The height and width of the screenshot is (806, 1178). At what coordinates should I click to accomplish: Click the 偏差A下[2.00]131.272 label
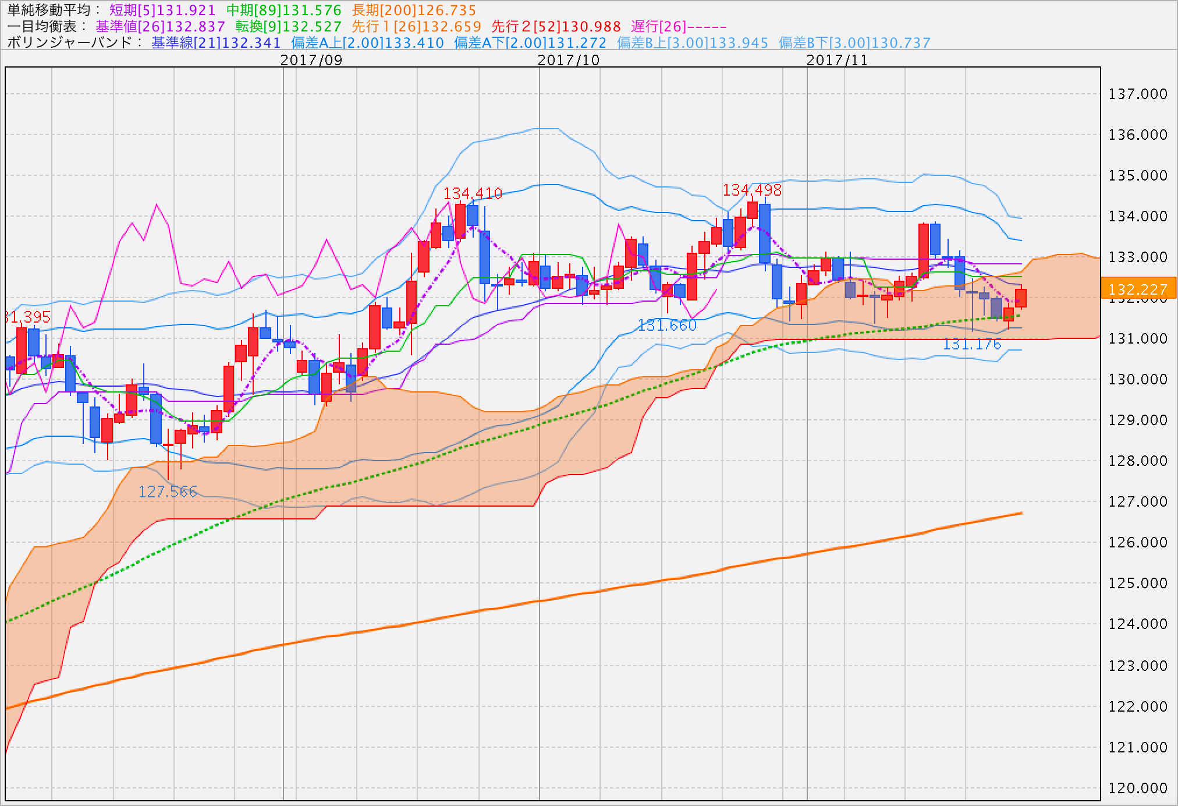[x=530, y=43]
